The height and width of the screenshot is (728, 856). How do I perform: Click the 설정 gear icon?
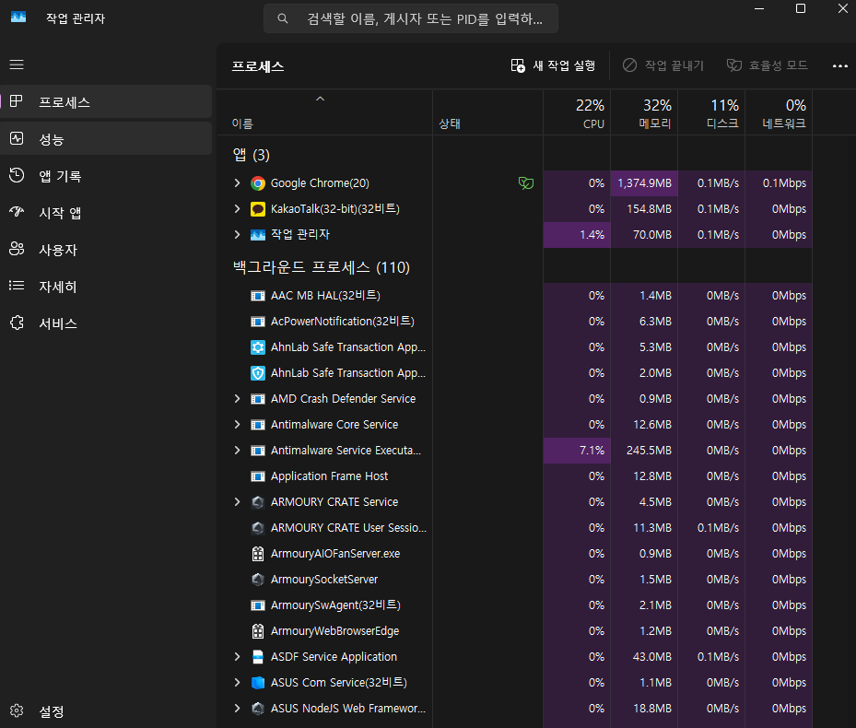pyautogui.click(x=17, y=710)
